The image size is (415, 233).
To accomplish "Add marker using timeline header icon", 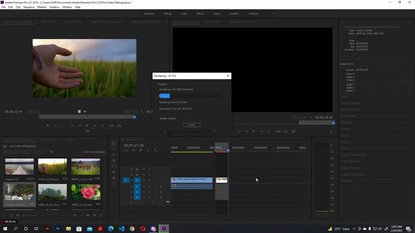I will (x=148, y=150).
